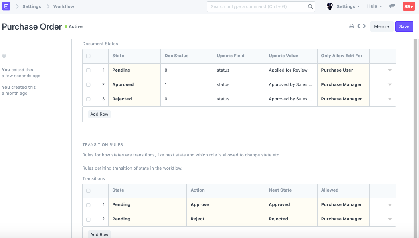The image size is (419, 238).
Task: Add Row to Document States table
Action: point(99,114)
